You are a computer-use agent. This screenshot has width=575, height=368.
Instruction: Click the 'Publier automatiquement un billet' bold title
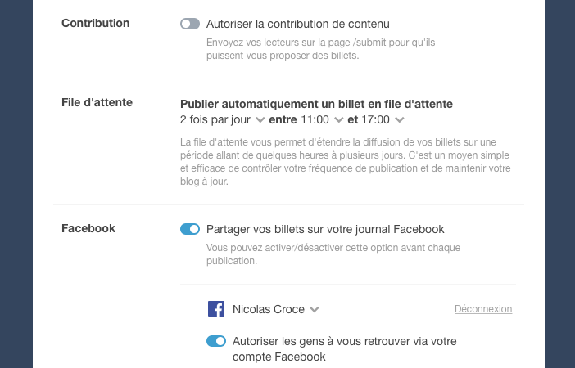316,104
